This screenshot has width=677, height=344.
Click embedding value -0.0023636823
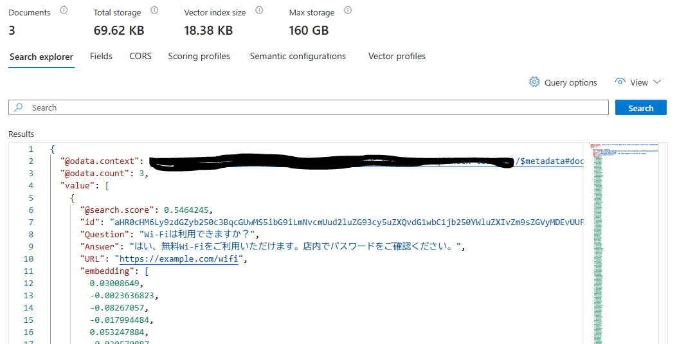[122, 296]
